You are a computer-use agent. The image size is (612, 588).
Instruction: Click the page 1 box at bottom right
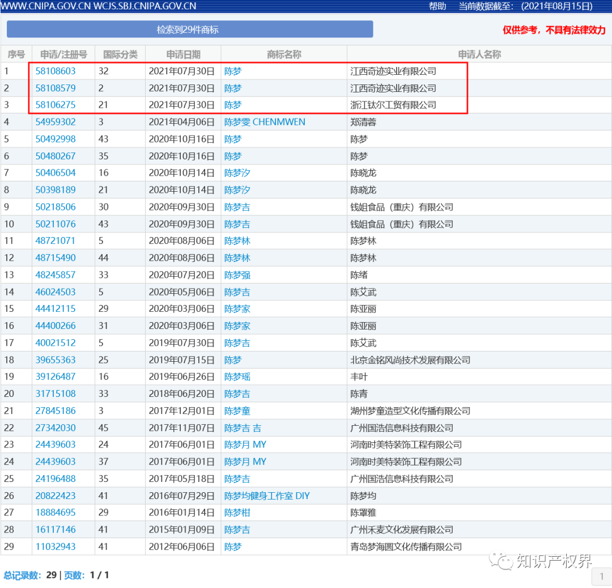pos(601,576)
